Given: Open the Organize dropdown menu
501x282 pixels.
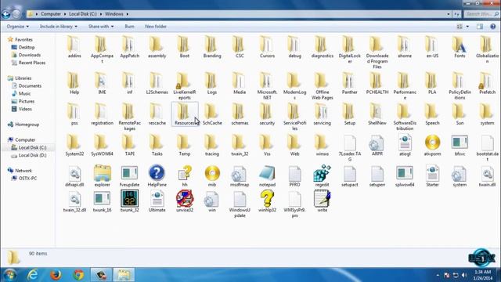Looking at the screenshot, I should [x=17, y=27].
